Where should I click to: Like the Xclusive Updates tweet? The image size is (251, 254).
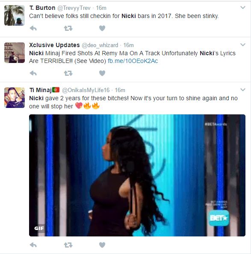pyautogui.click(x=102, y=73)
